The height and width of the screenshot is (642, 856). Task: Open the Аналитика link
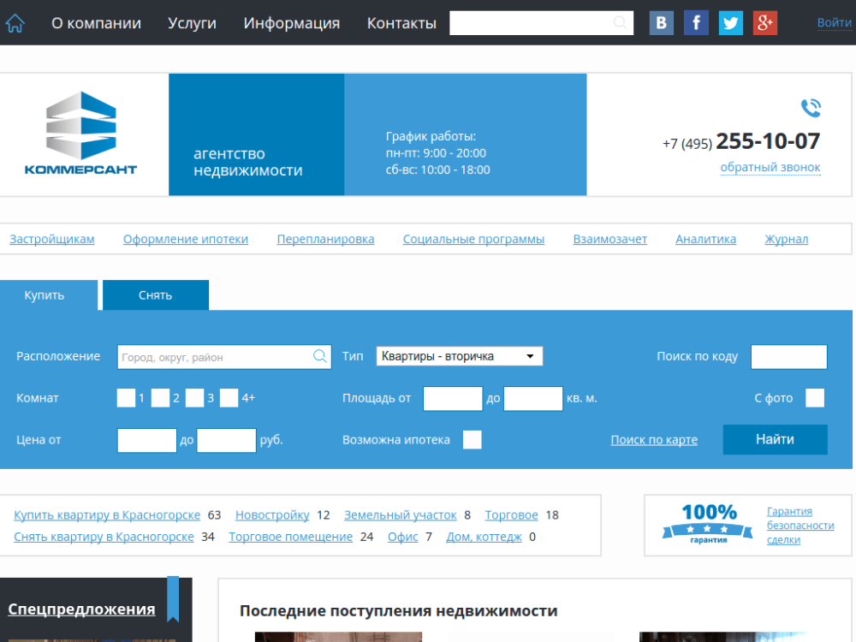pyautogui.click(x=705, y=239)
